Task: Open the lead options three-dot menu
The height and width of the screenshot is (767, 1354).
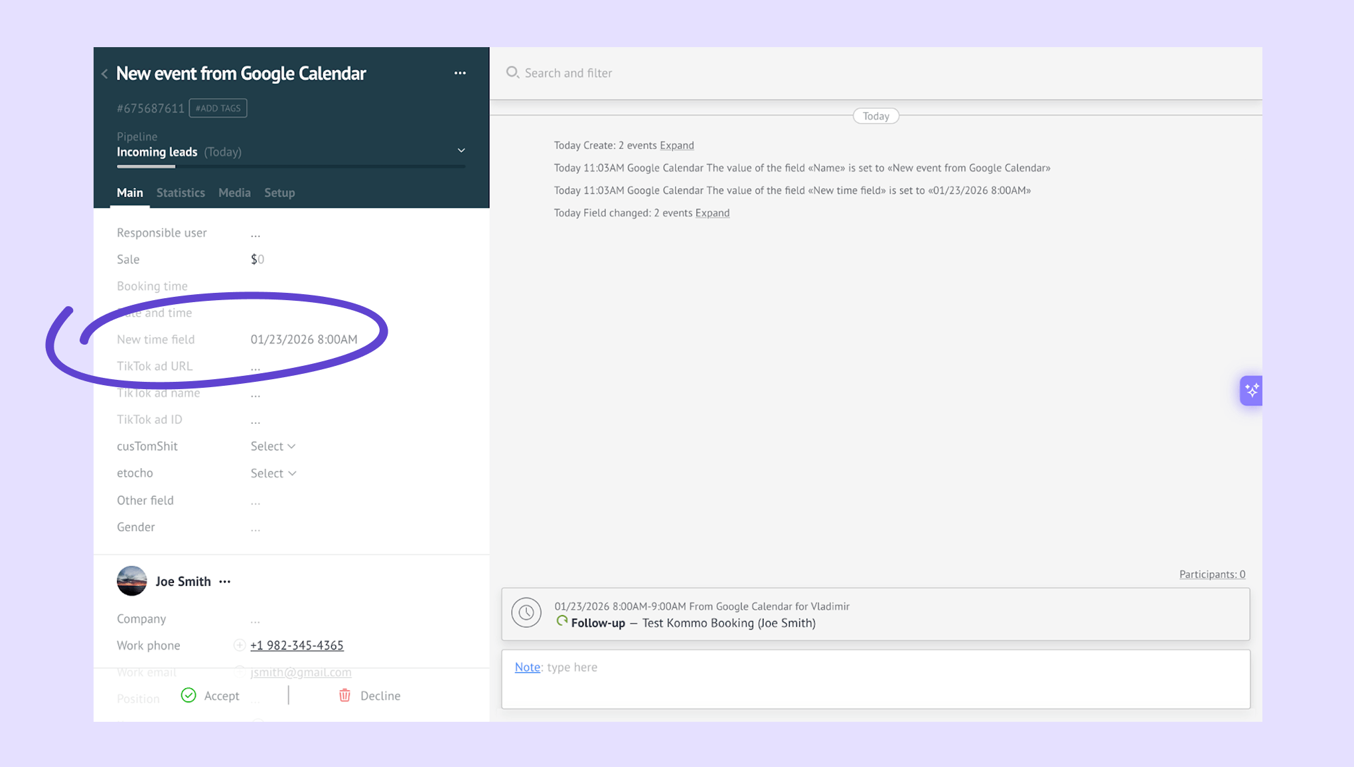Action: pos(460,73)
